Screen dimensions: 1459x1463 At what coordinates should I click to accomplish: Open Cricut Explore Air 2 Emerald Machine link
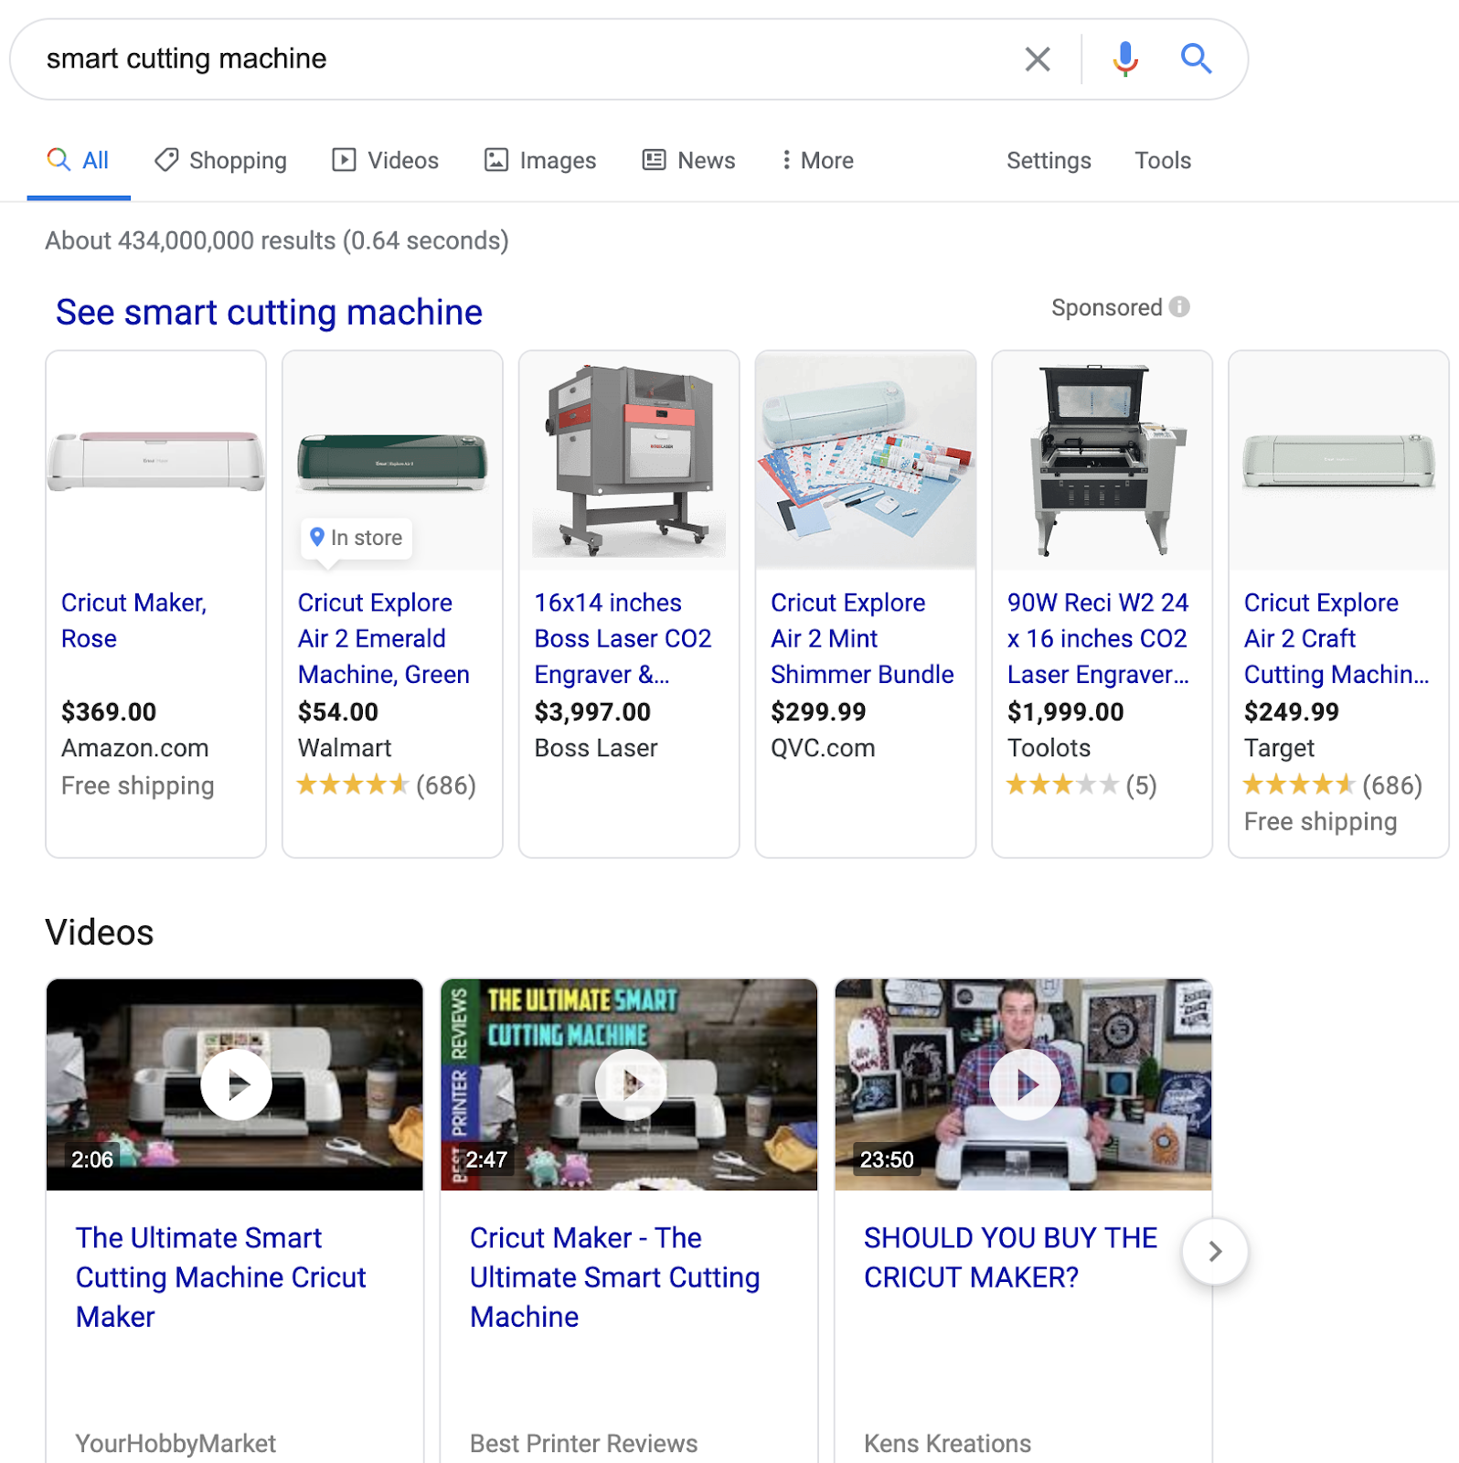click(384, 638)
